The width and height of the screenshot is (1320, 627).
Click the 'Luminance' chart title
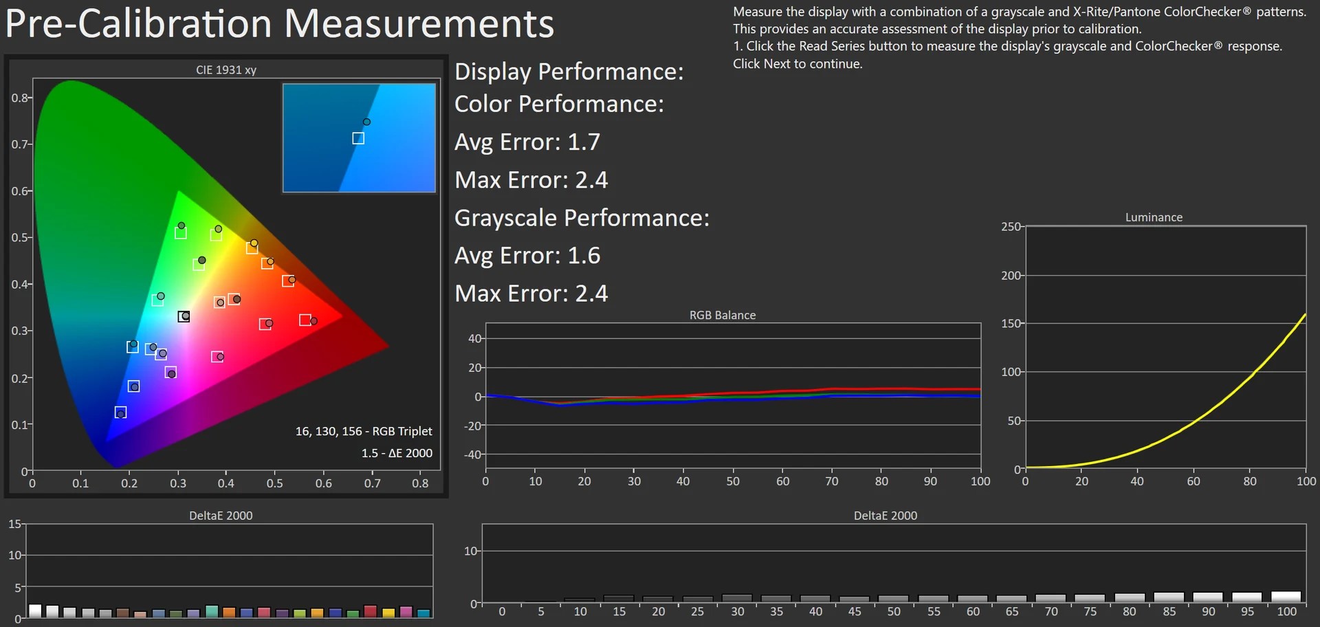click(x=1154, y=217)
